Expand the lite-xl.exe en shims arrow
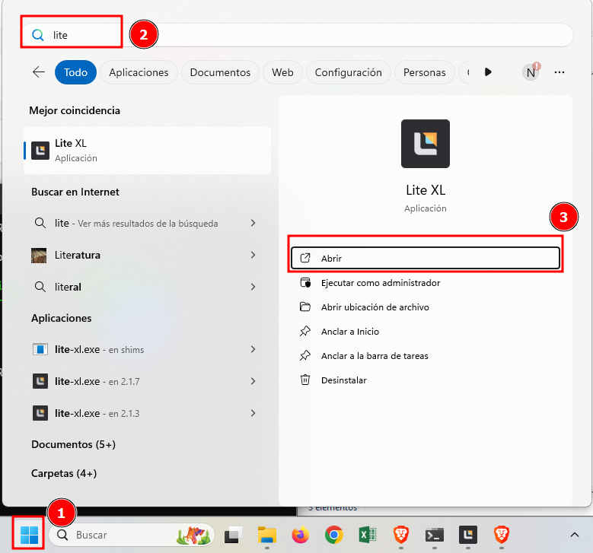Image resolution: width=593 pixels, height=553 pixels. point(253,349)
